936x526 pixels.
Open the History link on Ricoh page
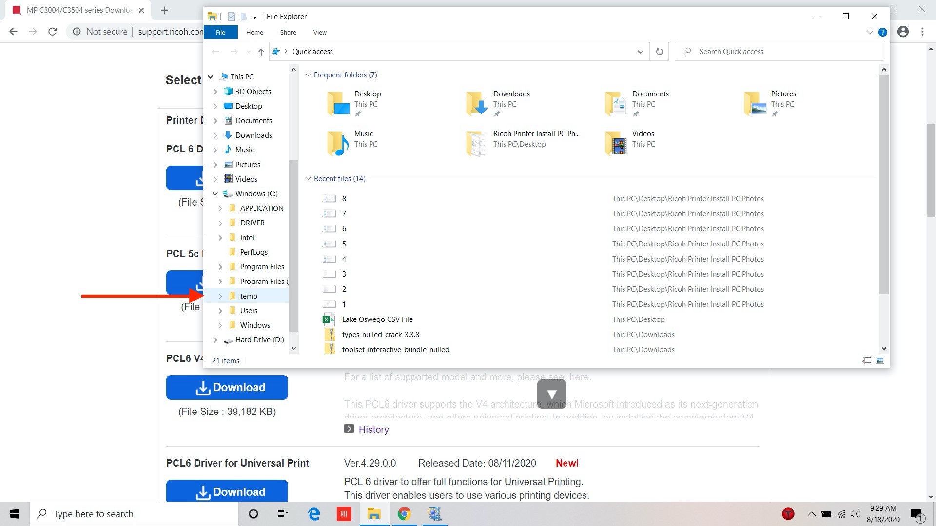point(373,430)
